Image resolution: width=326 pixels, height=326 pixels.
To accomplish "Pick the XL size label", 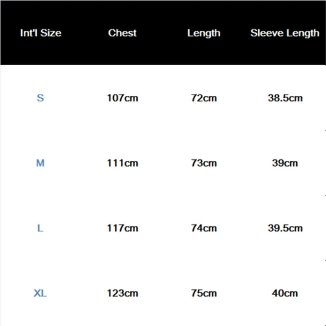I will pos(40,293).
